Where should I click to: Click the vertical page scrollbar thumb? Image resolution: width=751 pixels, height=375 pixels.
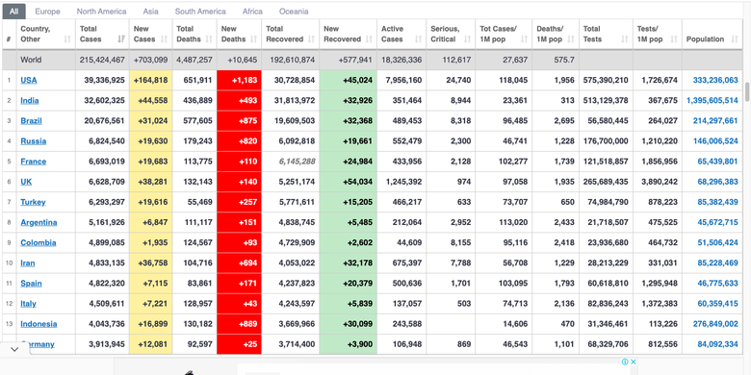(x=747, y=91)
